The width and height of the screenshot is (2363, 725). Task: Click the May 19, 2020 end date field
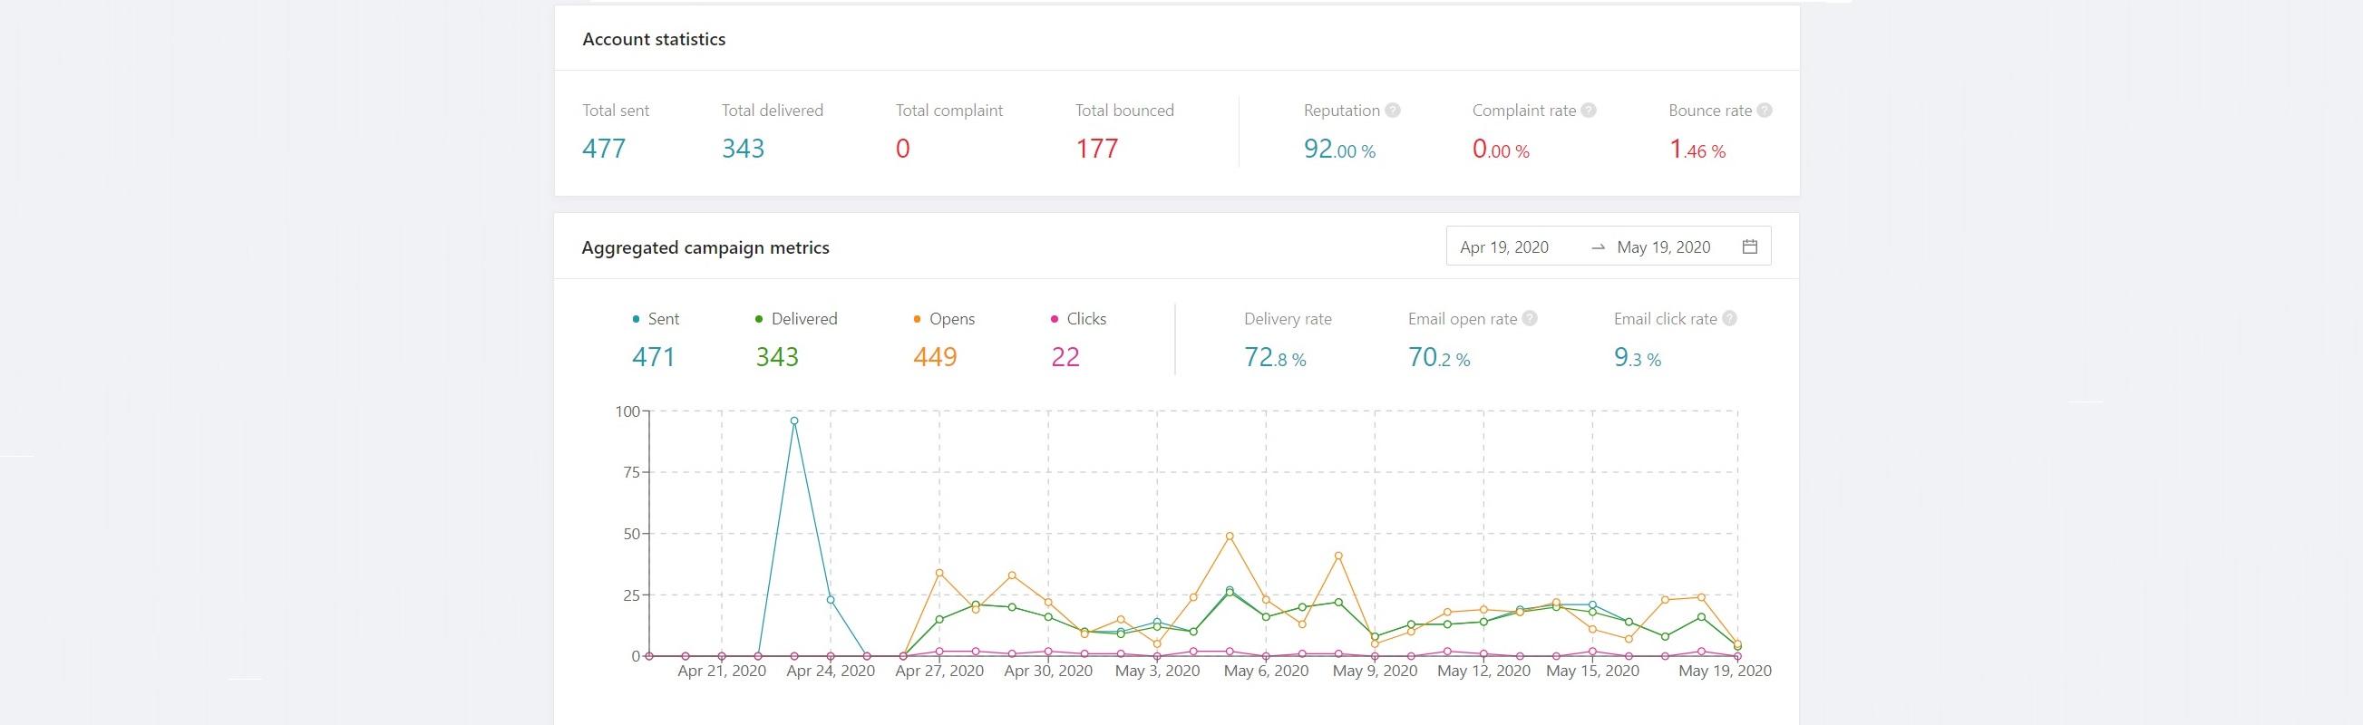[1663, 246]
